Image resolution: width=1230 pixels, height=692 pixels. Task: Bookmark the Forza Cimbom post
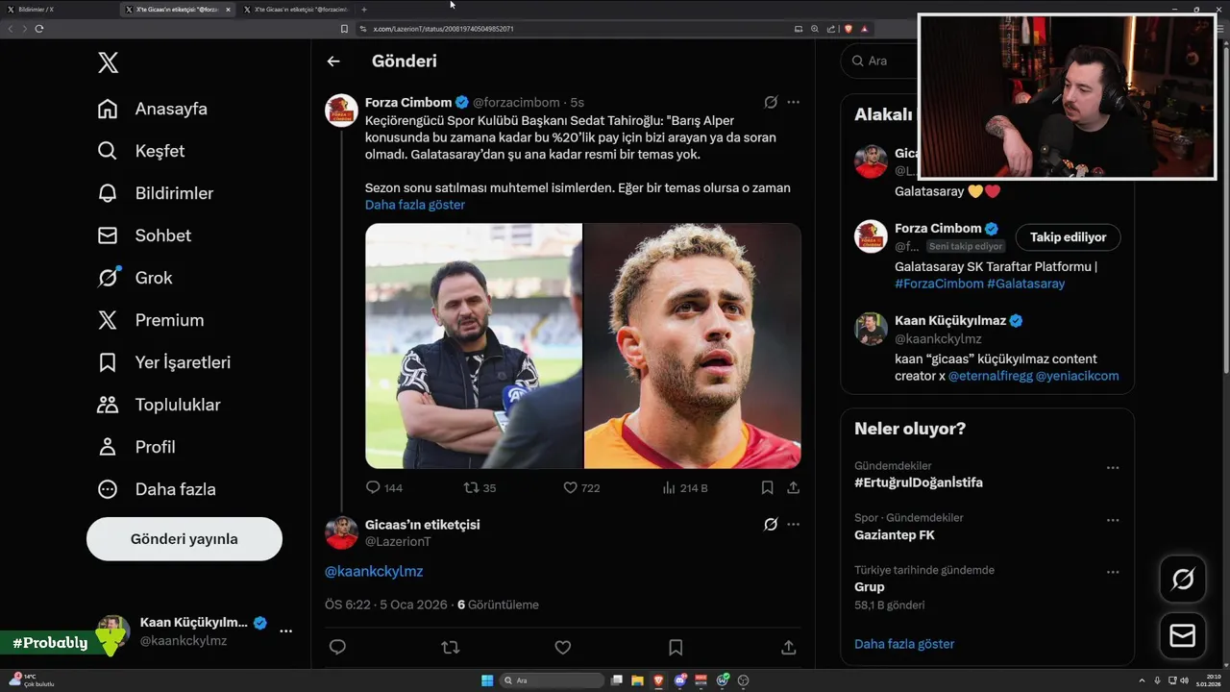pyautogui.click(x=767, y=487)
